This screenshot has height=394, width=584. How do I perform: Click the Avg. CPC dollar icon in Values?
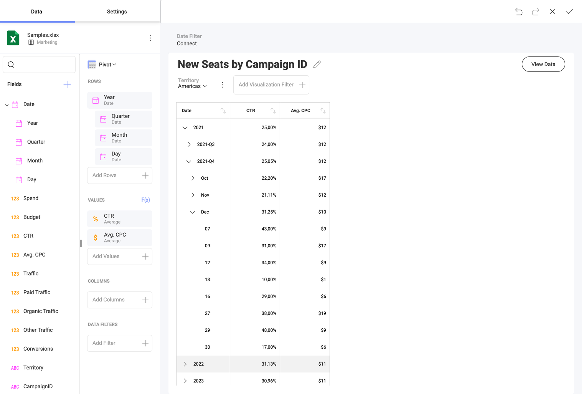pos(96,238)
